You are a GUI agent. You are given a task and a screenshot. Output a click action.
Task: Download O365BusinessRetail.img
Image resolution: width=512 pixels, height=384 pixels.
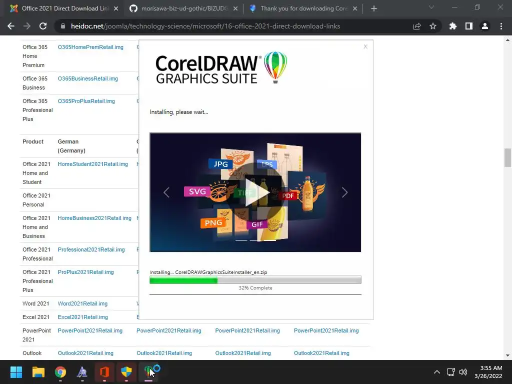pos(88,78)
